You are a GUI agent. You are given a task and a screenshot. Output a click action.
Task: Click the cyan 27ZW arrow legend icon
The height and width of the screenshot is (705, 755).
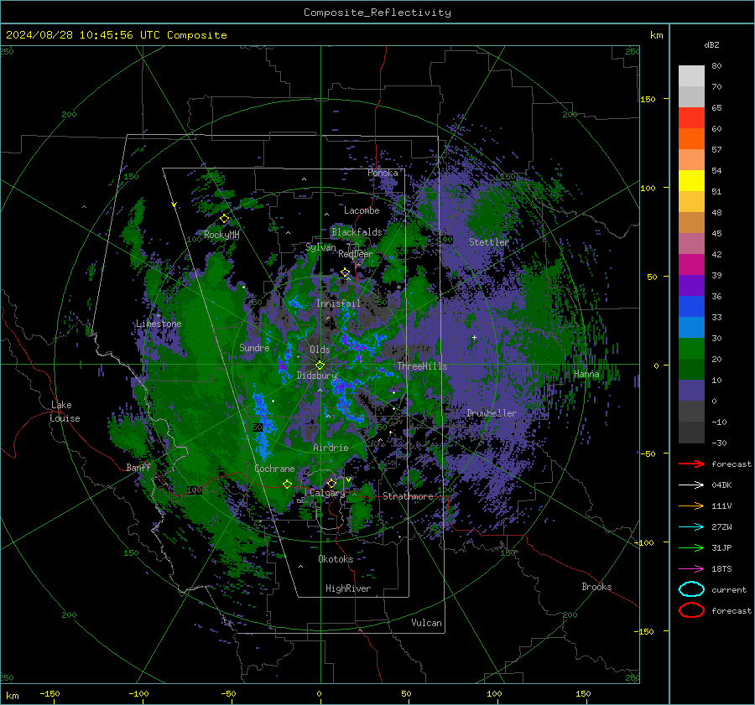click(691, 526)
